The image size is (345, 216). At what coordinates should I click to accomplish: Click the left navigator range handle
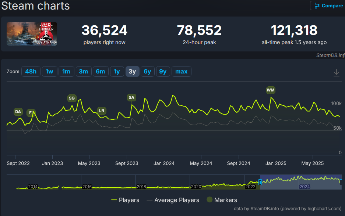(260, 182)
